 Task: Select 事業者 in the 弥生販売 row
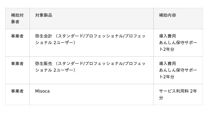17,64
